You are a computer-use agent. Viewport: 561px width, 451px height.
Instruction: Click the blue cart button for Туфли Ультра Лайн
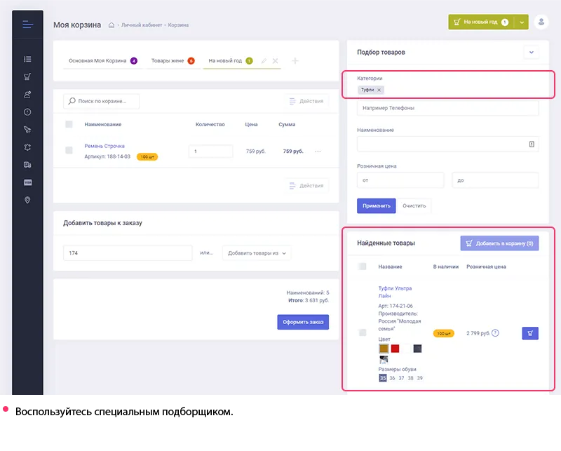[x=530, y=333]
